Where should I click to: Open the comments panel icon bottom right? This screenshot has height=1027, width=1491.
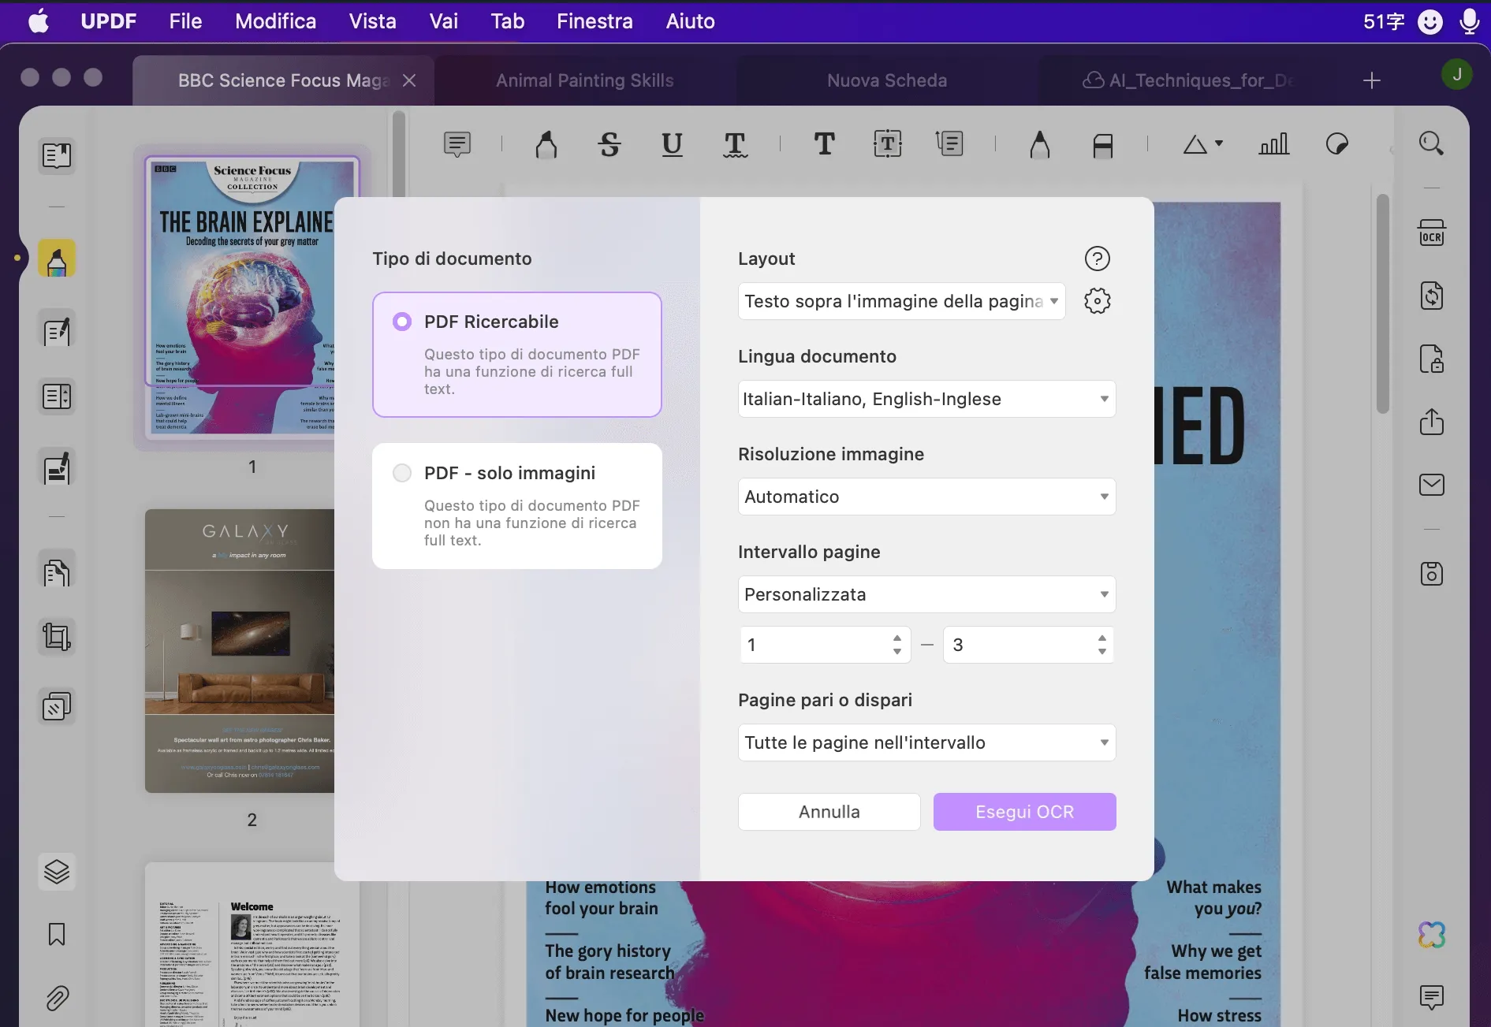tap(1432, 997)
